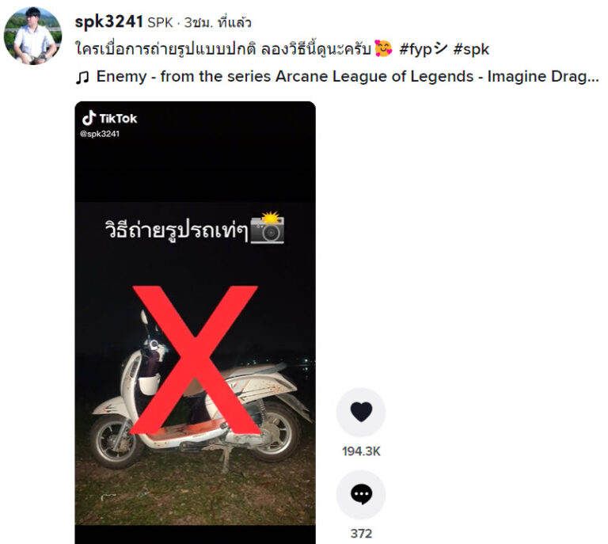Click the 372 comments count
The width and height of the screenshot is (608, 544).
[361, 534]
